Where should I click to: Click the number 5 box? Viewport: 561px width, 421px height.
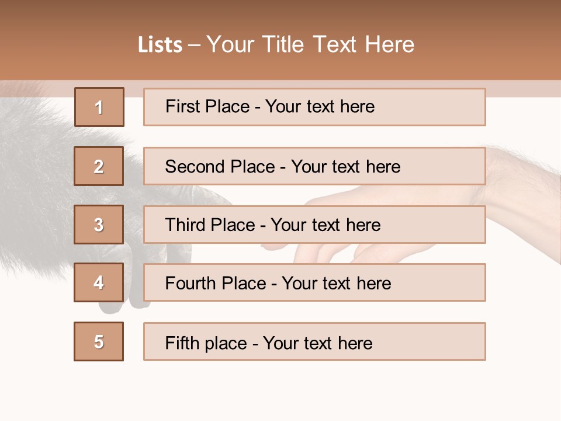(x=99, y=341)
